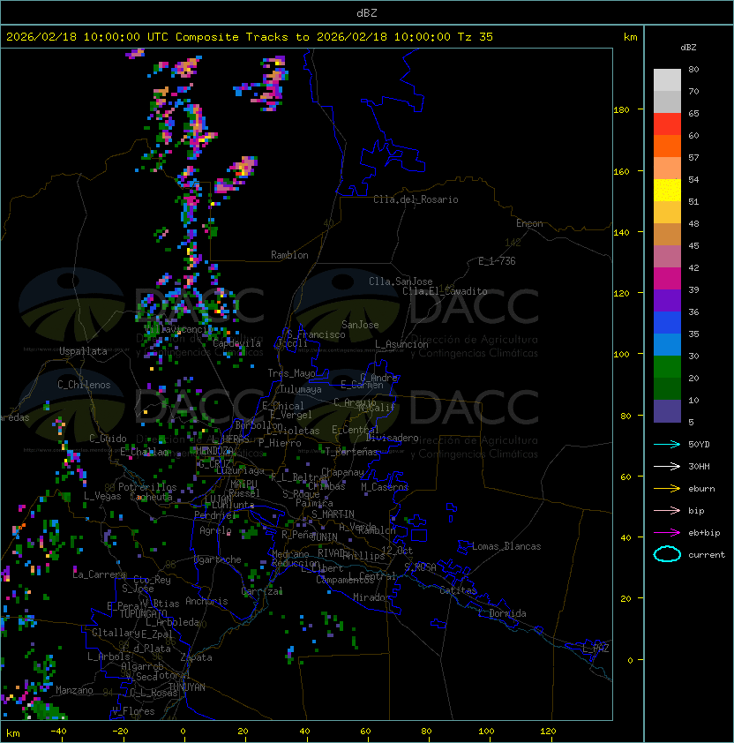Screen dimensions: 734x743
Task: Click the Tulumaya place label
Action: [x=301, y=389]
